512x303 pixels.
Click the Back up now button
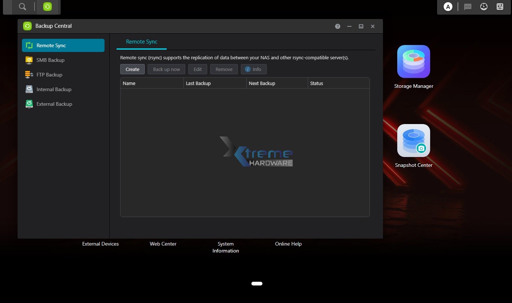point(166,69)
